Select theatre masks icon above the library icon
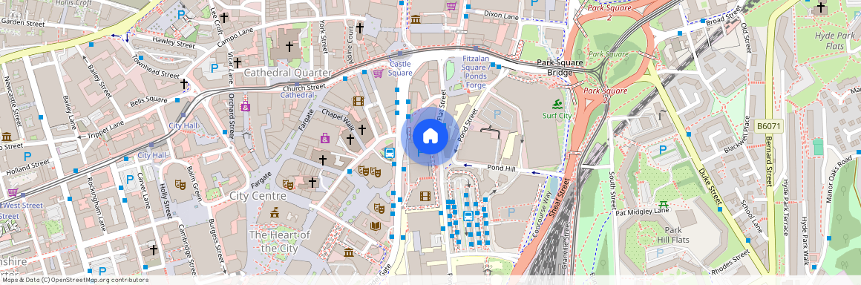Image resolution: width=861 pixels, height=285 pixels. coord(379,208)
